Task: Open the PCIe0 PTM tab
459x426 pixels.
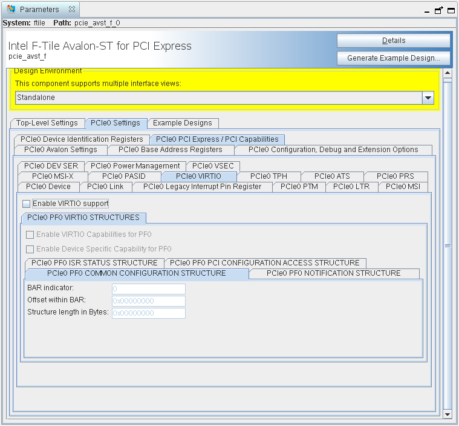Action: point(299,187)
